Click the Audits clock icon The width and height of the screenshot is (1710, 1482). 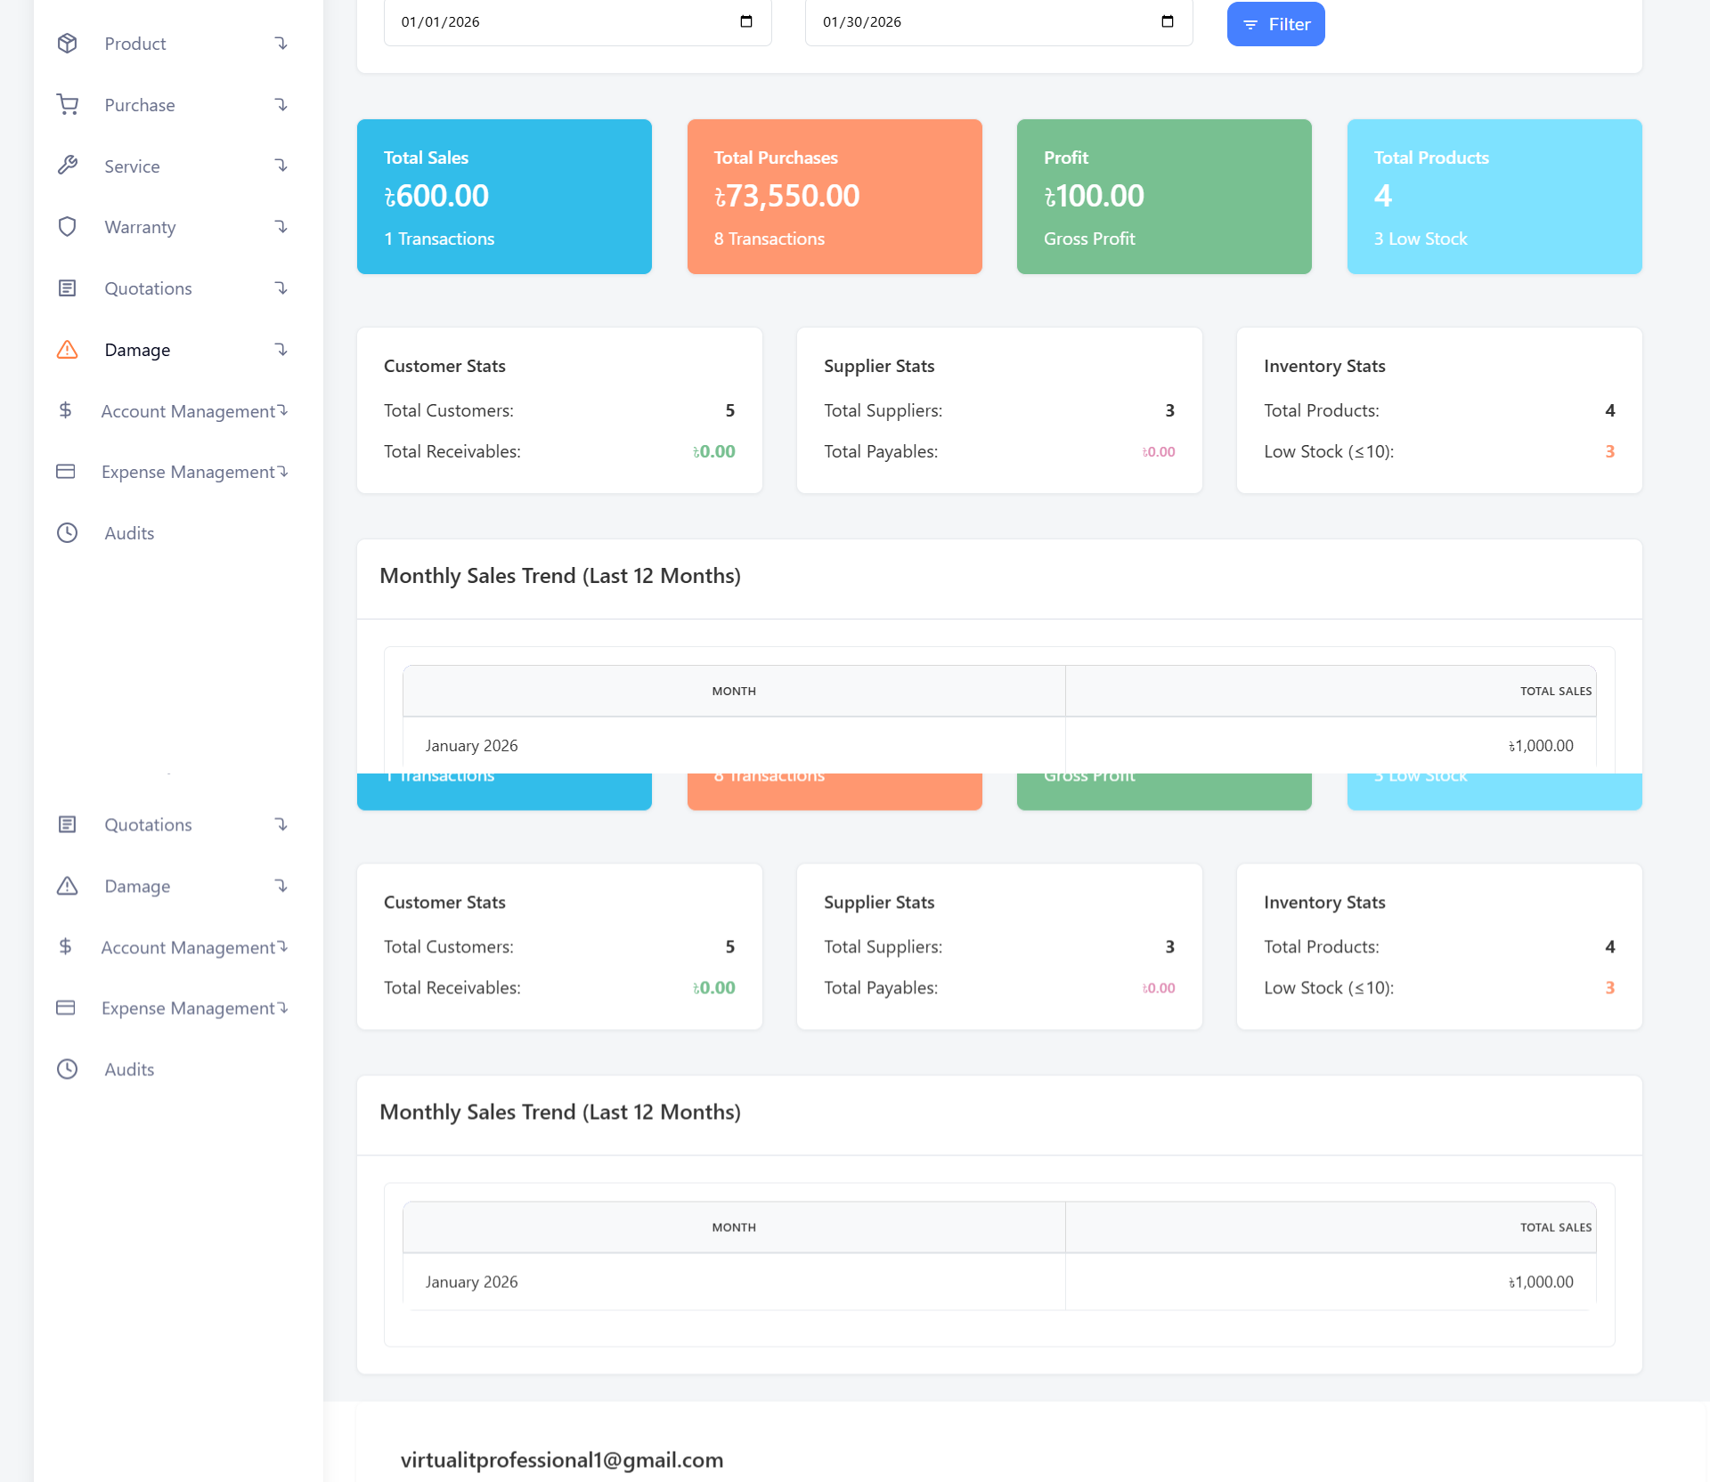(x=67, y=533)
